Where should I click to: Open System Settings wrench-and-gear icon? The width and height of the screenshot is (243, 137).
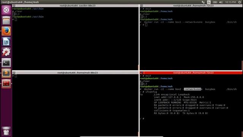tap(6, 52)
